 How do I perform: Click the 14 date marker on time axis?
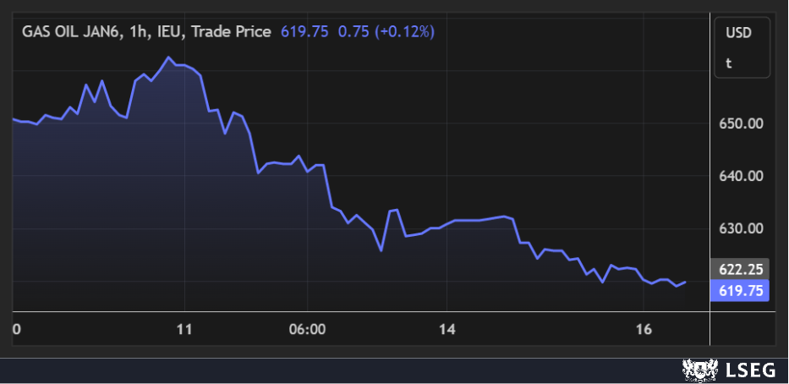[447, 328]
